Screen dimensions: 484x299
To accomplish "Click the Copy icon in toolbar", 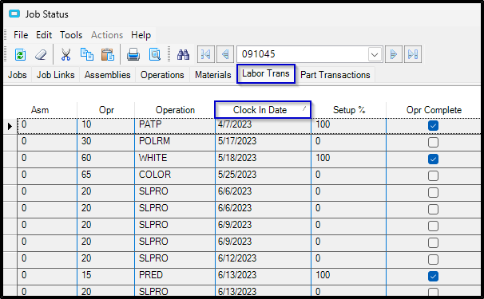I will pyautogui.click(x=87, y=54).
